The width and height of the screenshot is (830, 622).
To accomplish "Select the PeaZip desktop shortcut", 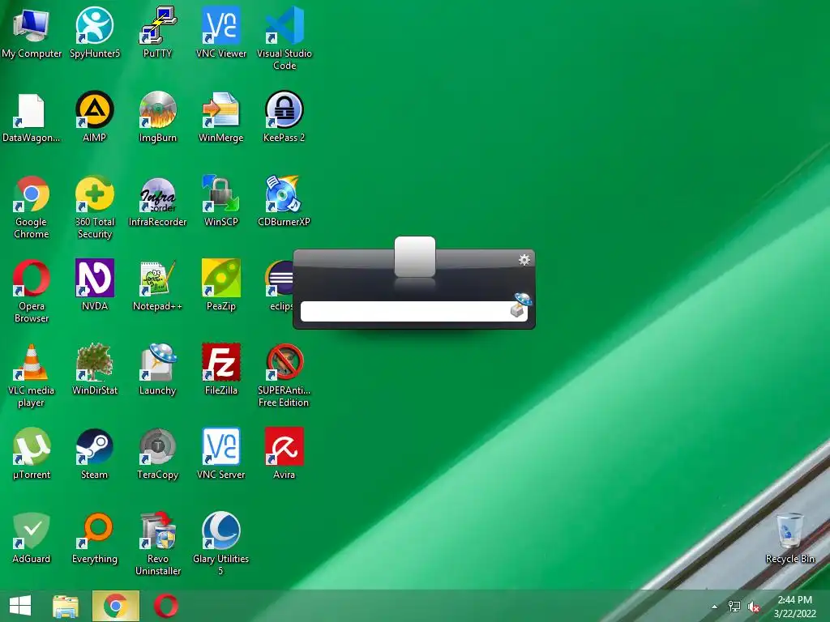I will [221, 286].
